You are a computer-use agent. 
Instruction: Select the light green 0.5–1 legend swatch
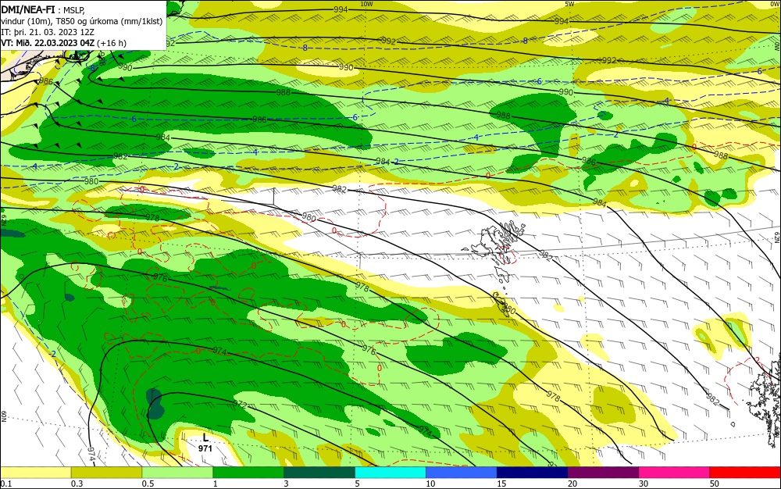177,473
